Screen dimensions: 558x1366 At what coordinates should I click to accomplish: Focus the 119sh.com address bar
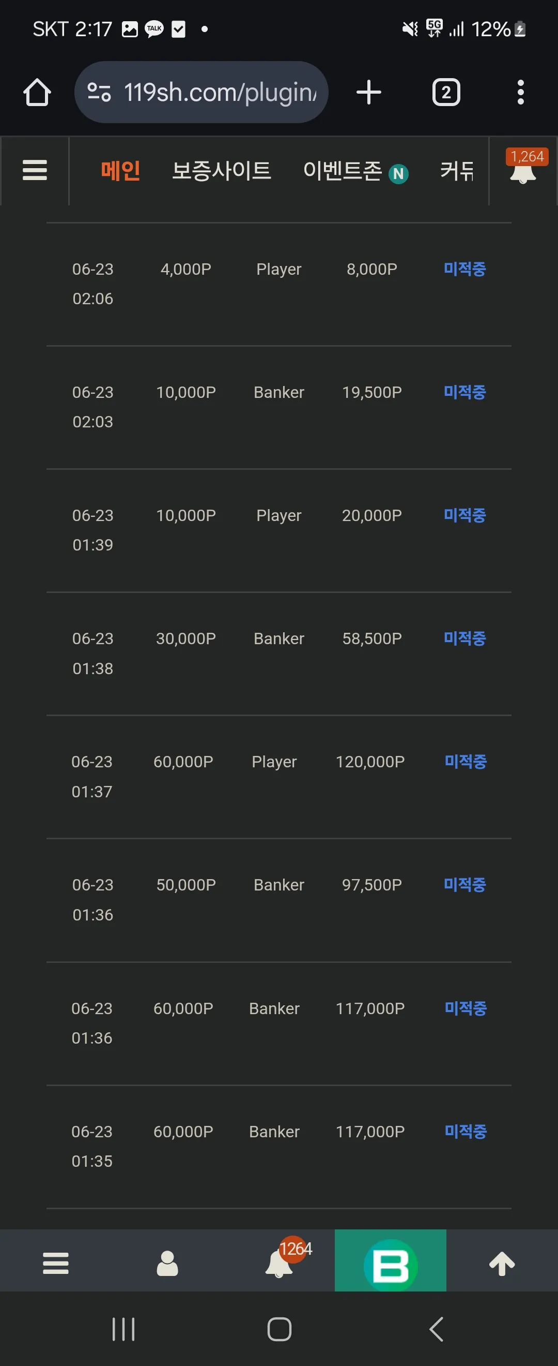(x=201, y=92)
